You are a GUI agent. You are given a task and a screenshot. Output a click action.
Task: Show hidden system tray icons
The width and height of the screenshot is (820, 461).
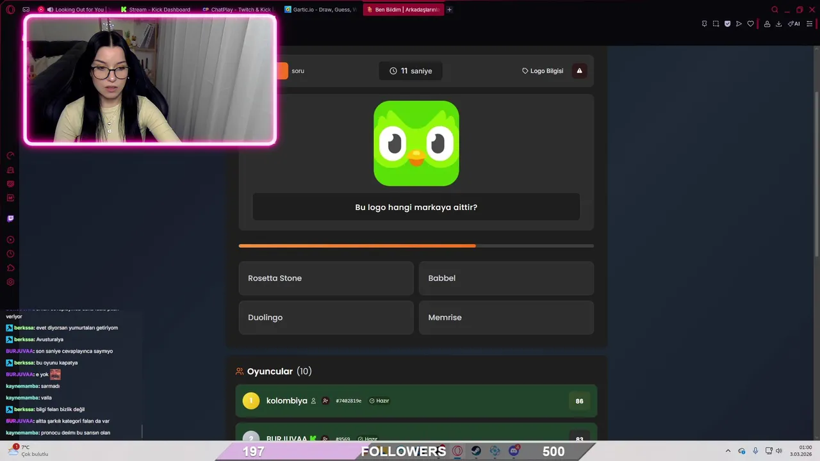(728, 451)
